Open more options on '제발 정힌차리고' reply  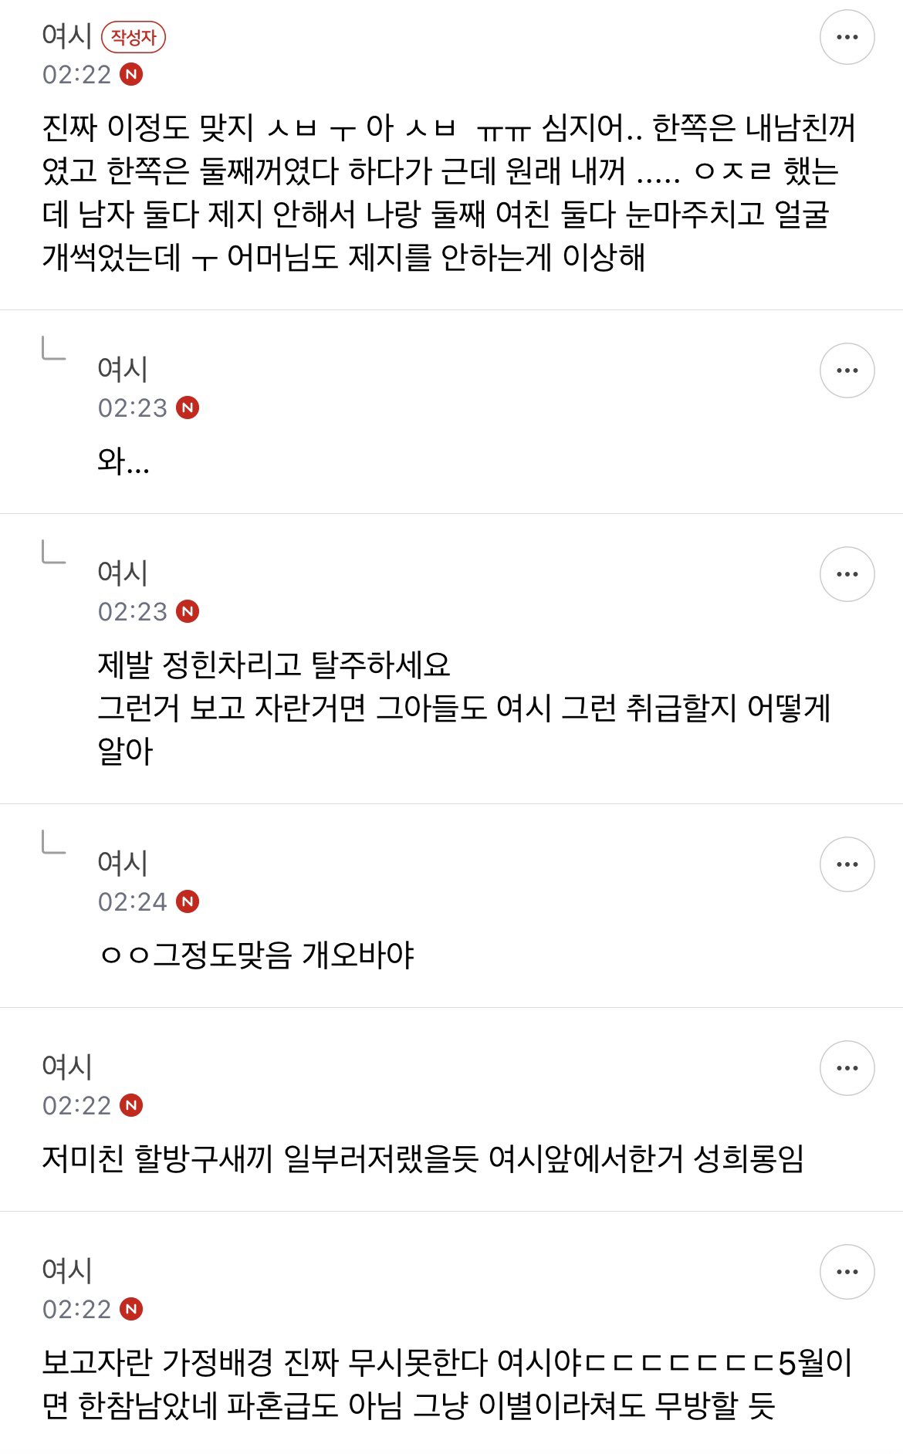coord(847,574)
